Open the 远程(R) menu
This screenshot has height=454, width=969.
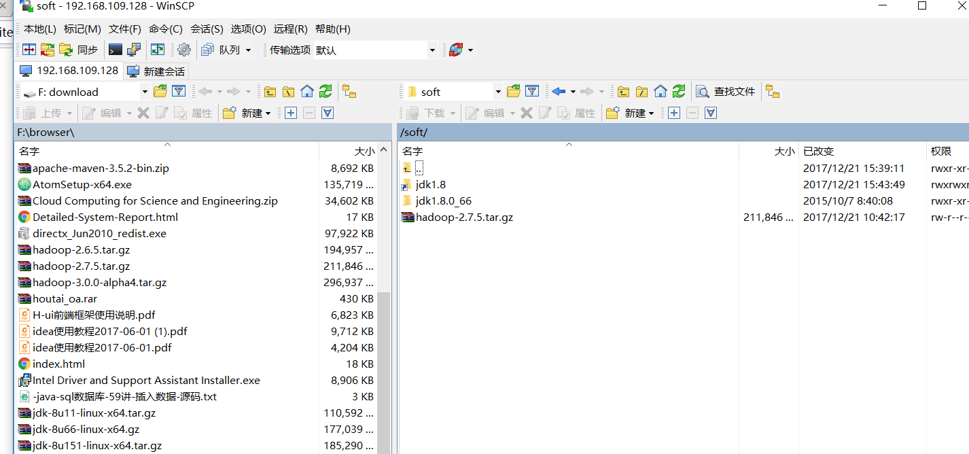point(291,29)
